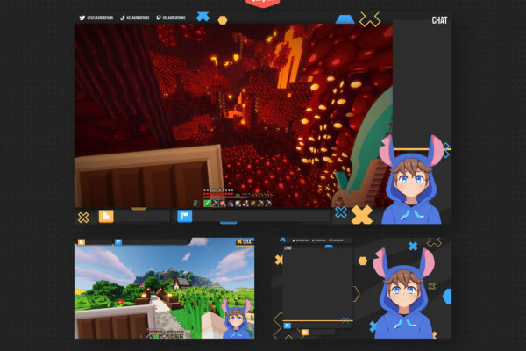This screenshot has width=526, height=351.
Task: Click the Twitter bird icon in the top bar
Action: (x=82, y=18)
